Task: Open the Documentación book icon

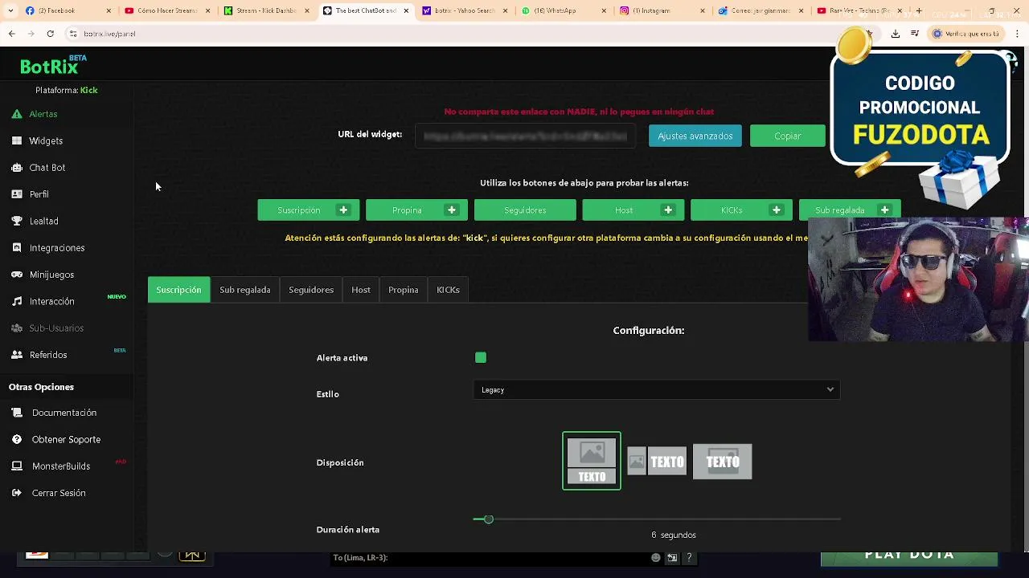Action: (x=17, y=413)
